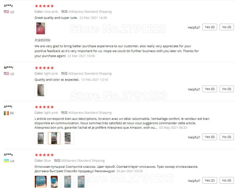Open first photo in the Belgian review

coord(41,138)
